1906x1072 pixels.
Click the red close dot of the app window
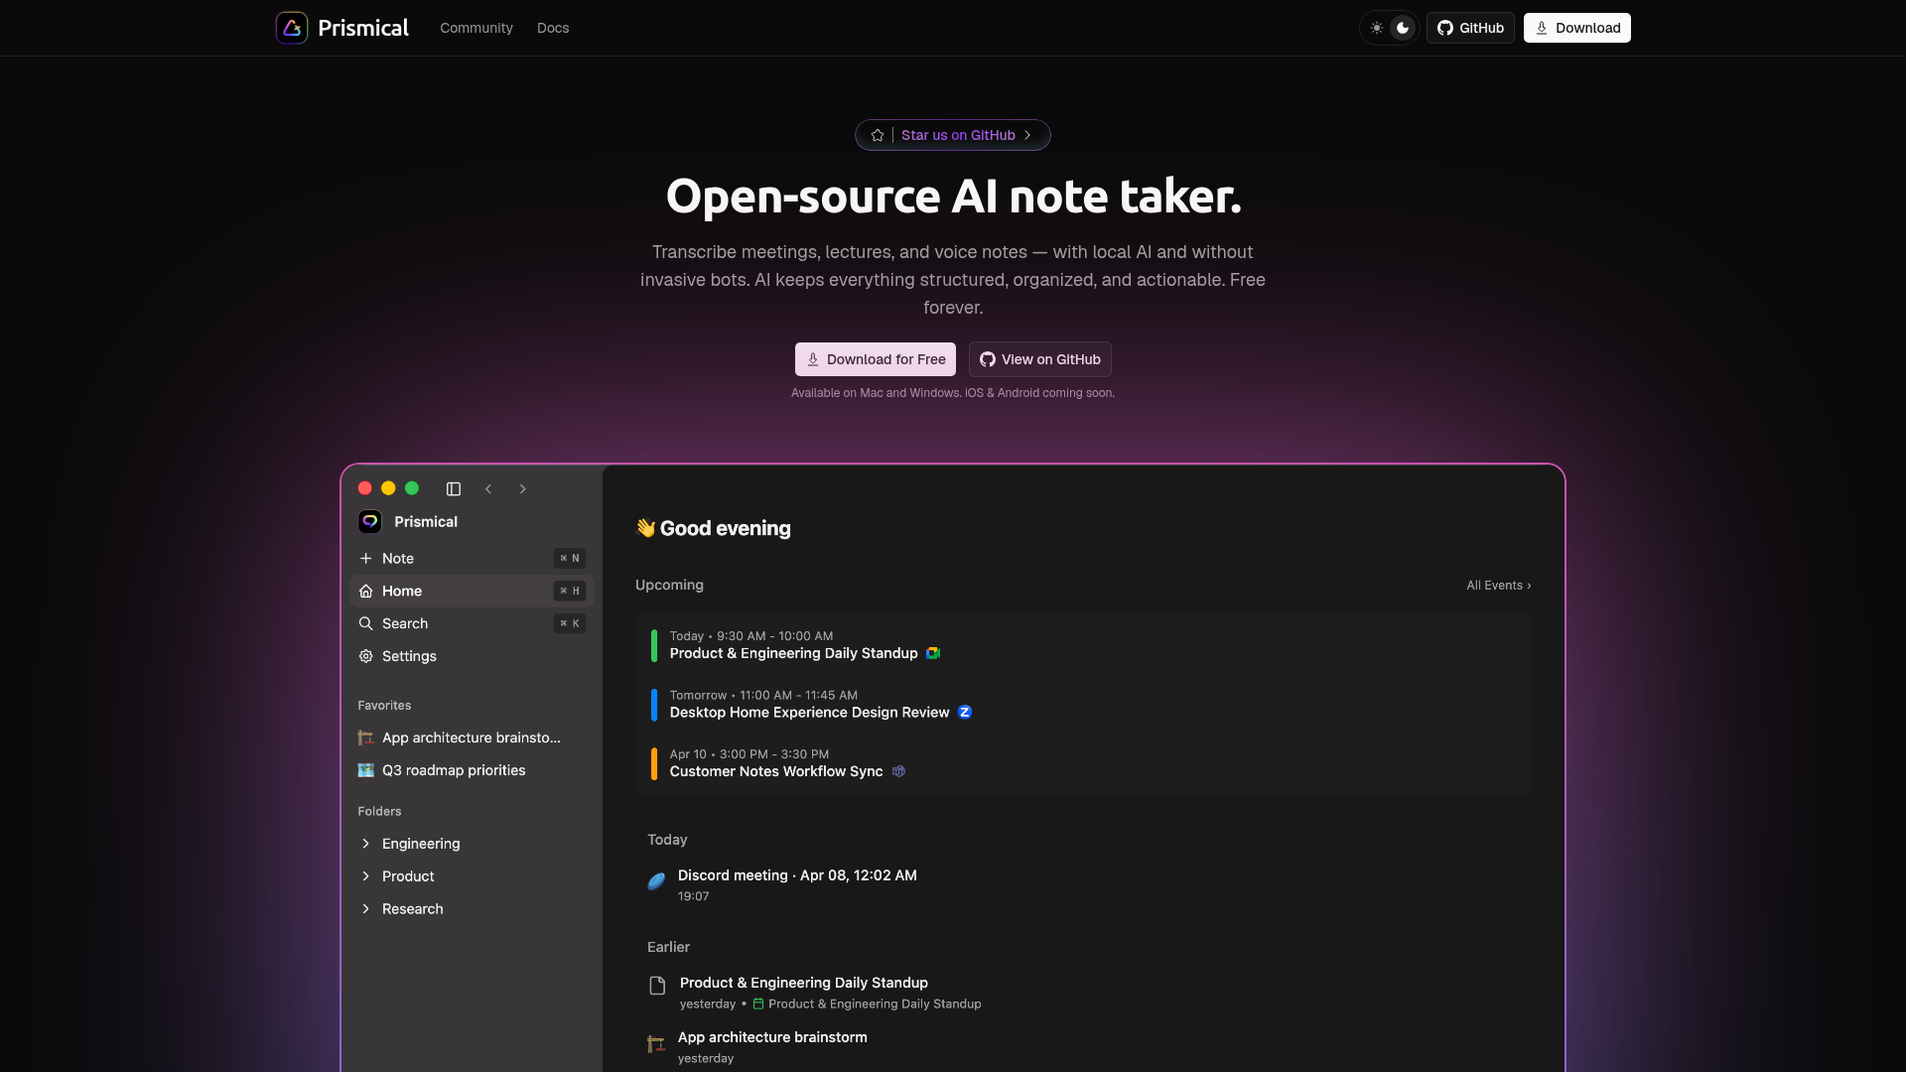pos(365,488)
